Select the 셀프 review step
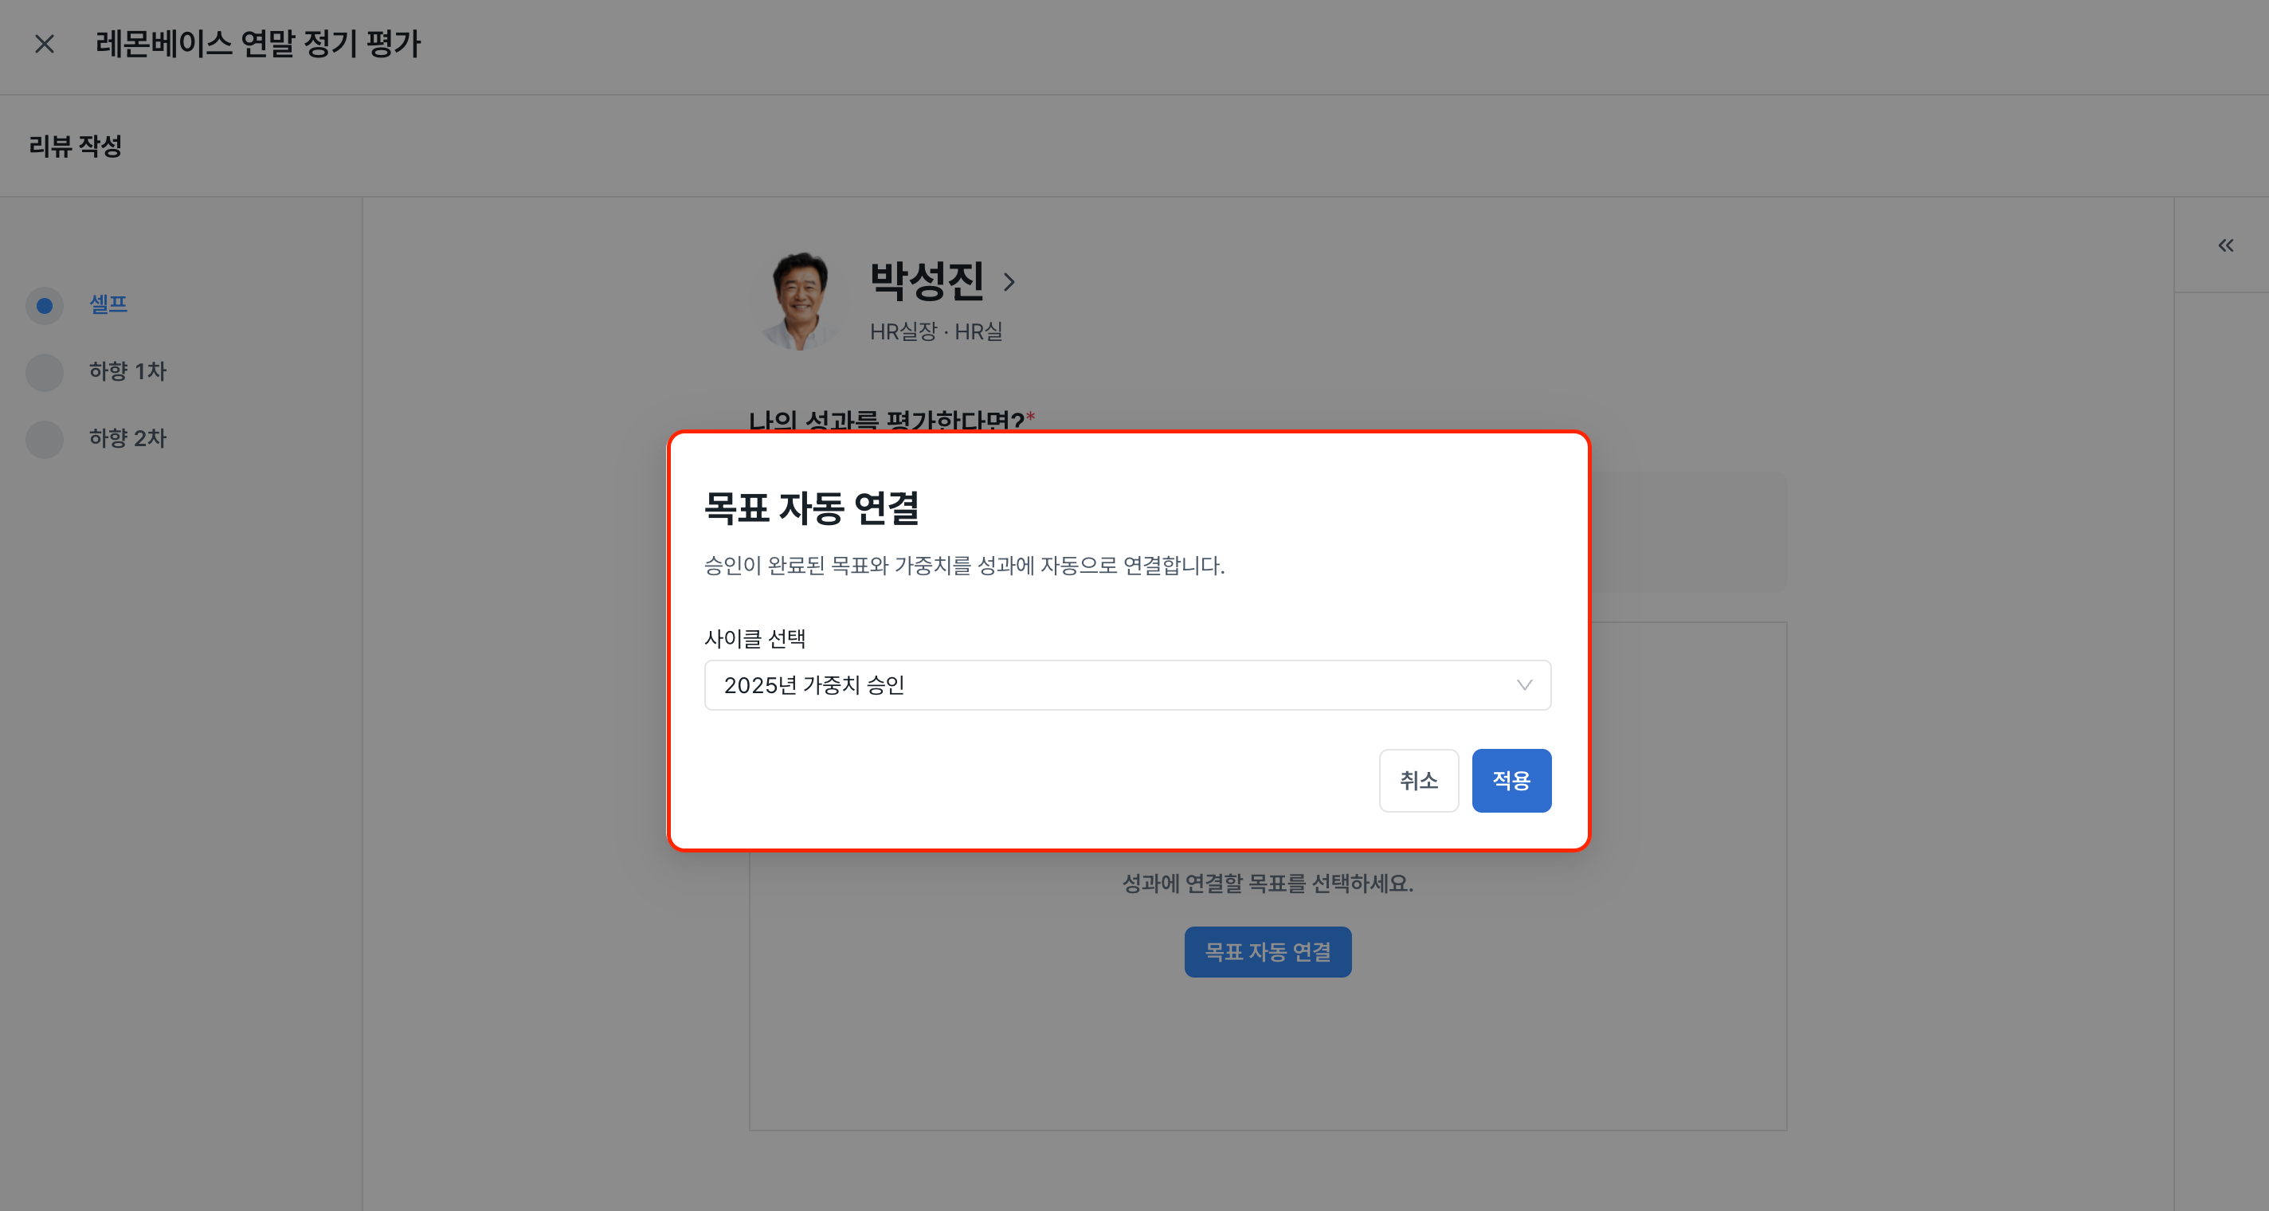 pos(108,304)
